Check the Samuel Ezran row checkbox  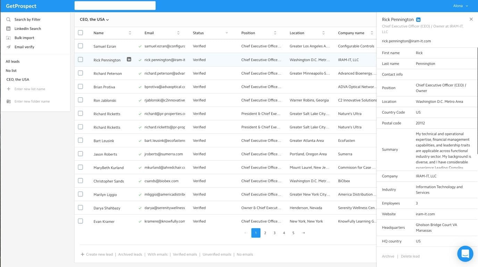click(81, 46)
